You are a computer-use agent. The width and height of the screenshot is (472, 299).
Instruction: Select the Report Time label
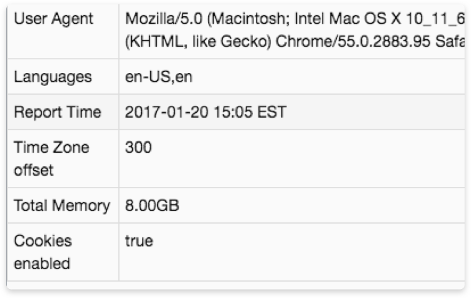pyautogui.click(x=57, y=112)
